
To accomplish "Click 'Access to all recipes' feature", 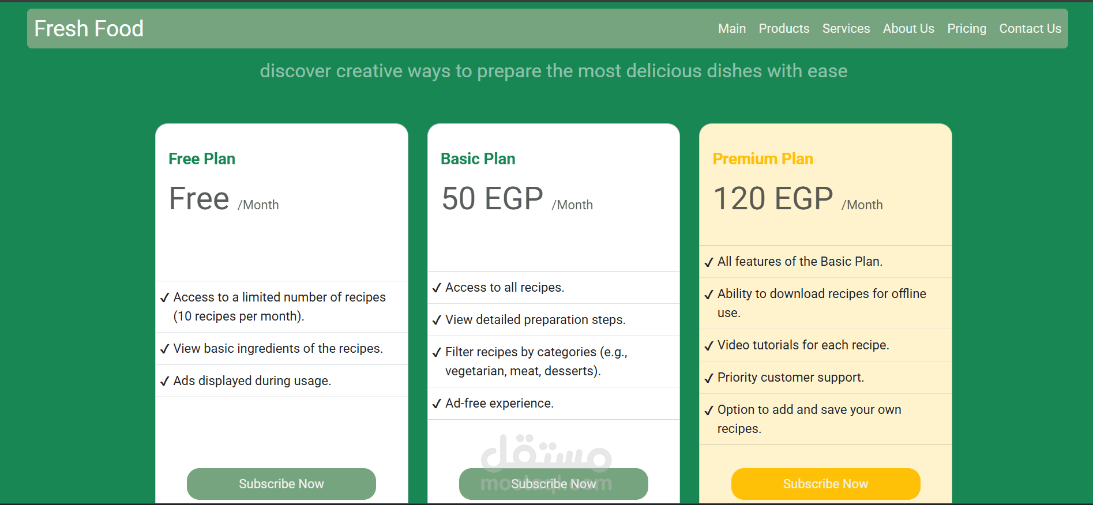I will [505, 287].
